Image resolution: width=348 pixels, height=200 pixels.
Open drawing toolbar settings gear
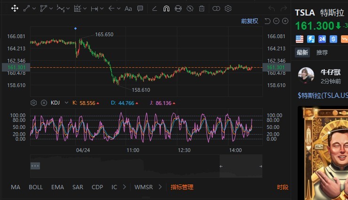click(x=228, y=8)
